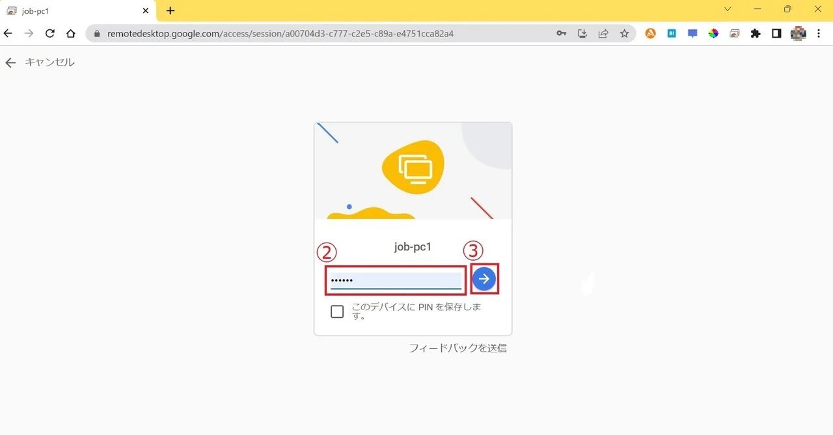This screenshot has height=435, width=833.
Task: Click the install app icon in address bar
Action: (x=582, y=33)
